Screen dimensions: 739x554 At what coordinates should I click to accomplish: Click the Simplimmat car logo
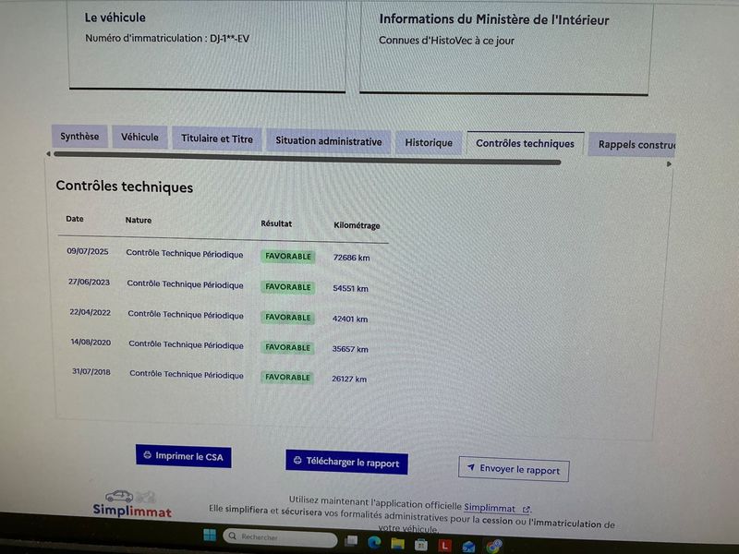131,504
